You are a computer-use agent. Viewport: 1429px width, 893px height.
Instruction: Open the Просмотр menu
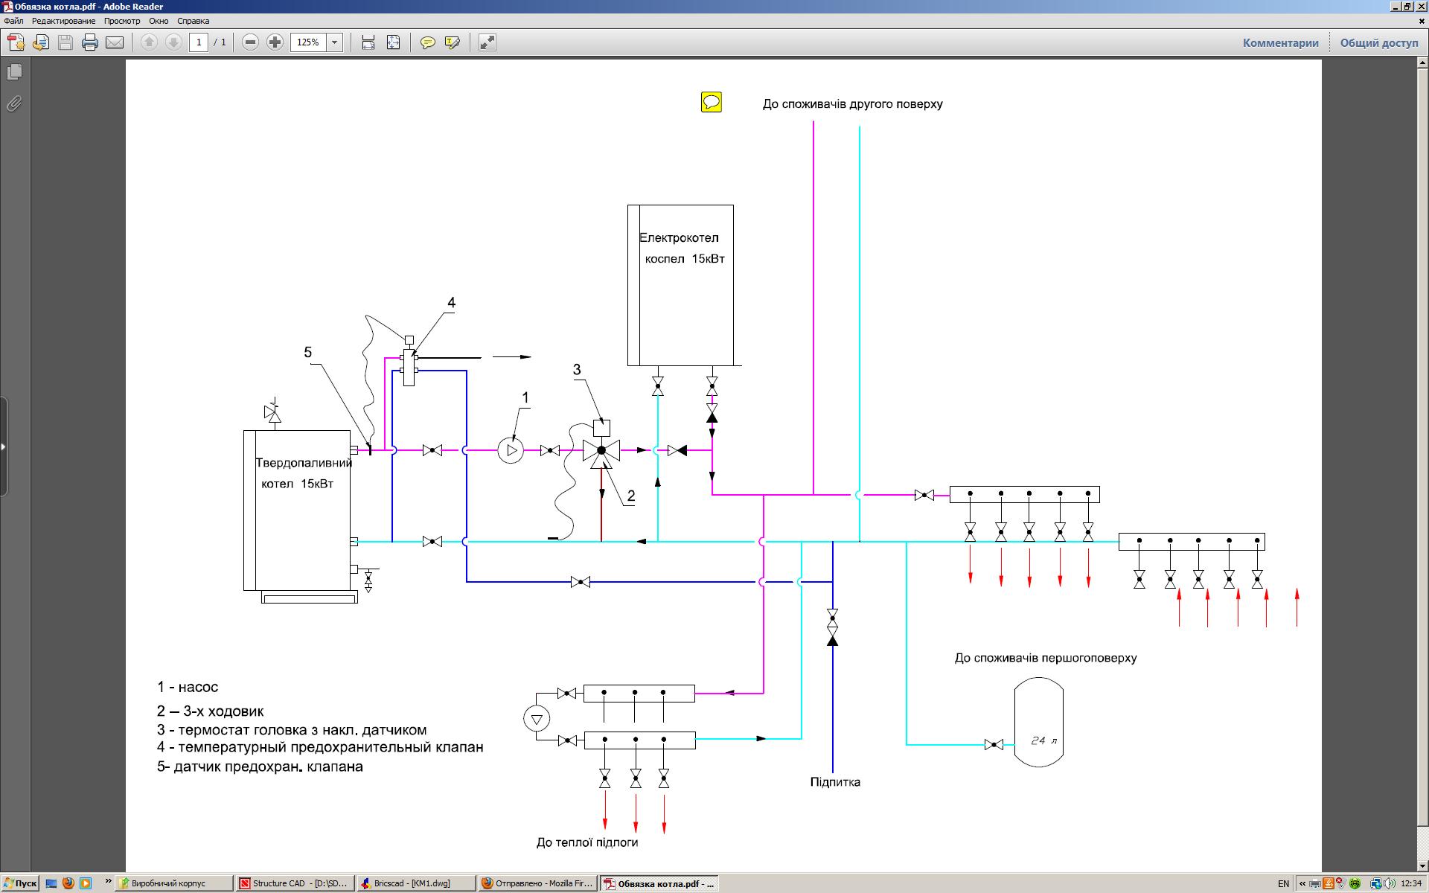point(122,21)
